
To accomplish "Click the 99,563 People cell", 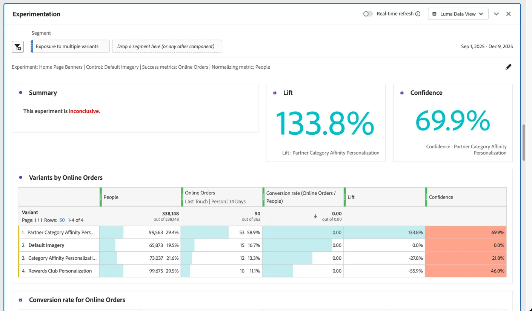I will point(140,232).
